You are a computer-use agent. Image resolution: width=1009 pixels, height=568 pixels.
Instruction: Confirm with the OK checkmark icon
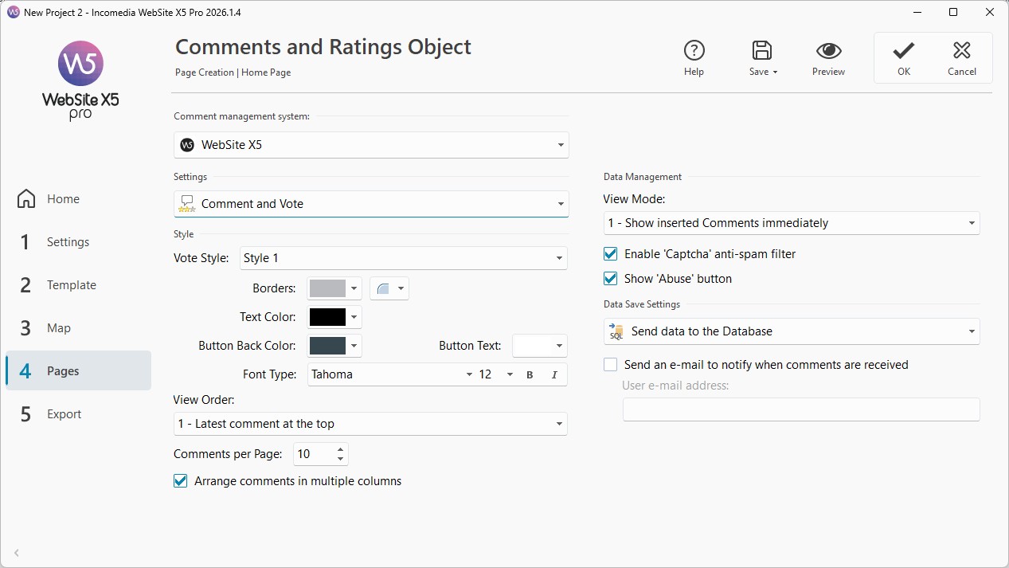(903, 51)
